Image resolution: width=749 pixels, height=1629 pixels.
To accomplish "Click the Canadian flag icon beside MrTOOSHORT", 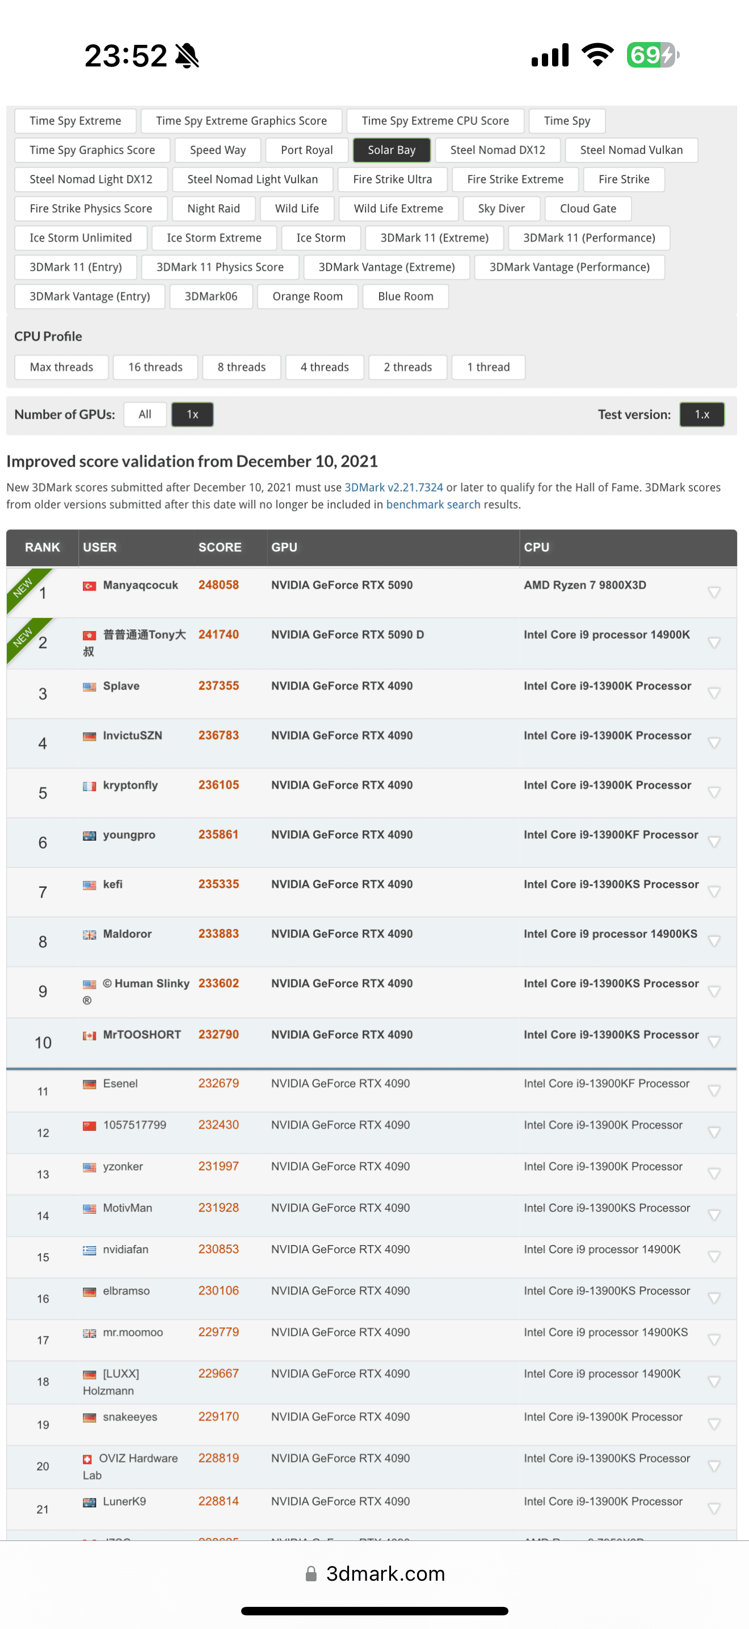I will pyautogui.click(x=89, y=1035).
